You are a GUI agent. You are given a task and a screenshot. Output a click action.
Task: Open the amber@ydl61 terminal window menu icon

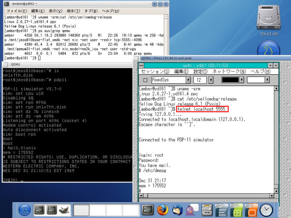7,4
